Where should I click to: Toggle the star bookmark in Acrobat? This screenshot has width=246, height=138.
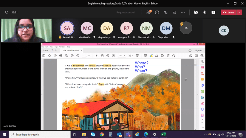click(x=49, y=55)
